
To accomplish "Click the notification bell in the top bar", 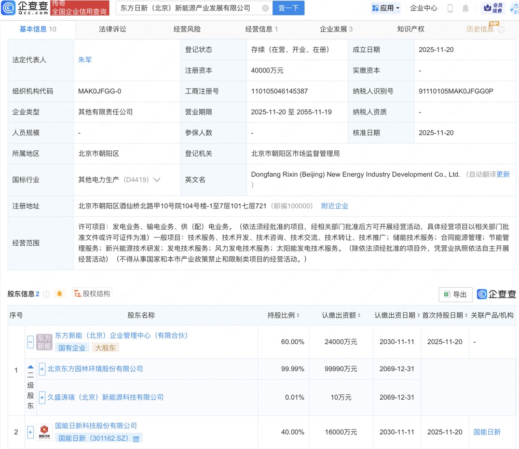I will [466, 8].
